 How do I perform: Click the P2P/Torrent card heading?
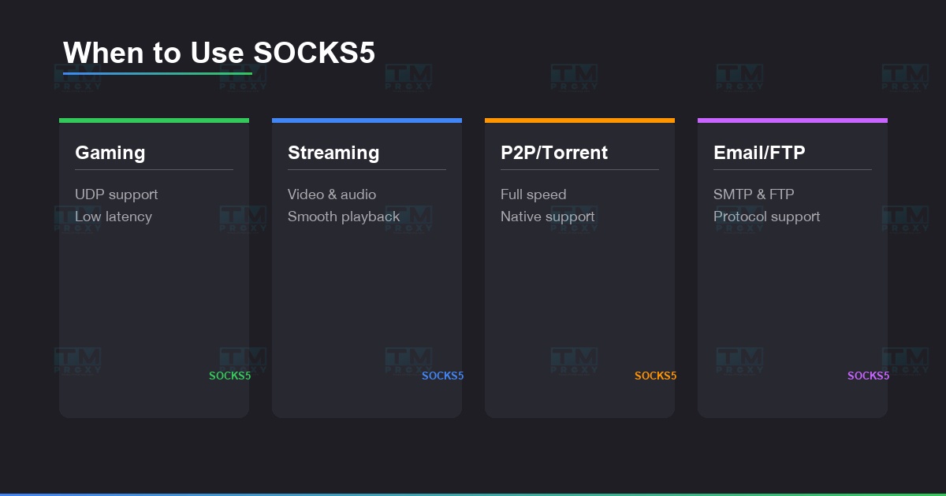click(553, 153)
